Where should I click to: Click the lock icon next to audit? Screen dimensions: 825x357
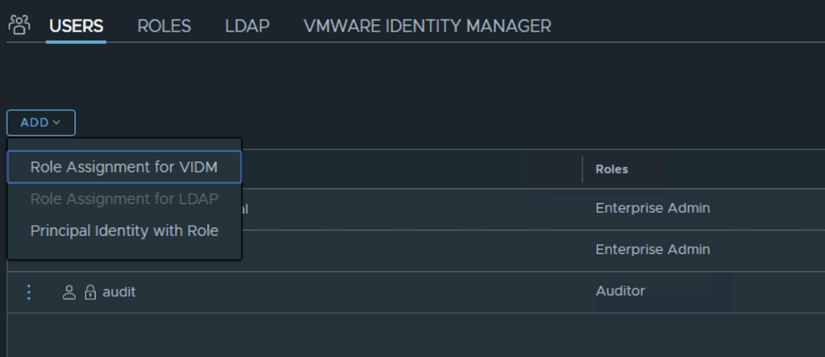tap(89, 292)
